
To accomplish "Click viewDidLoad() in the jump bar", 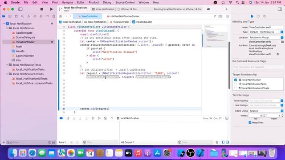I will pos(142,22).
